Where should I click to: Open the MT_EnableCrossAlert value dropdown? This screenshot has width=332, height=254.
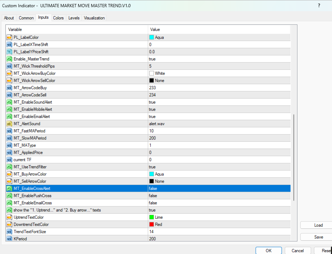[219, 189]
